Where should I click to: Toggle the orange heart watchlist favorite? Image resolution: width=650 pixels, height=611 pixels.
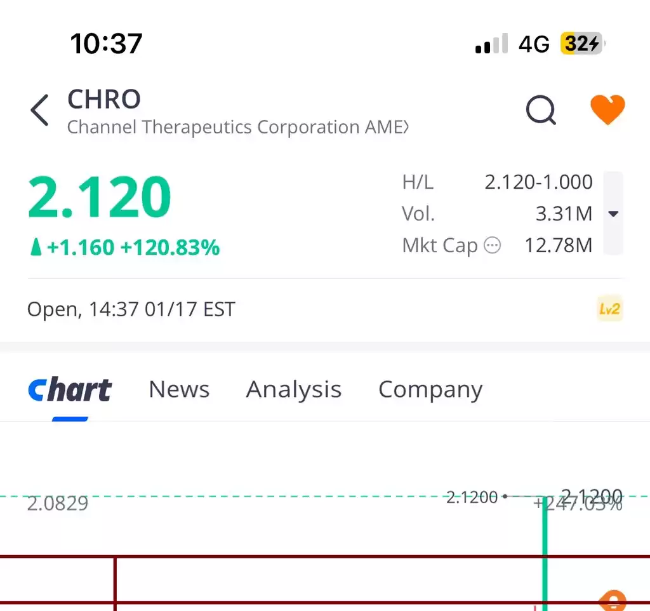607,109
